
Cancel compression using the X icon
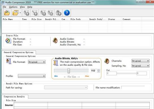[x=50, y=13]
